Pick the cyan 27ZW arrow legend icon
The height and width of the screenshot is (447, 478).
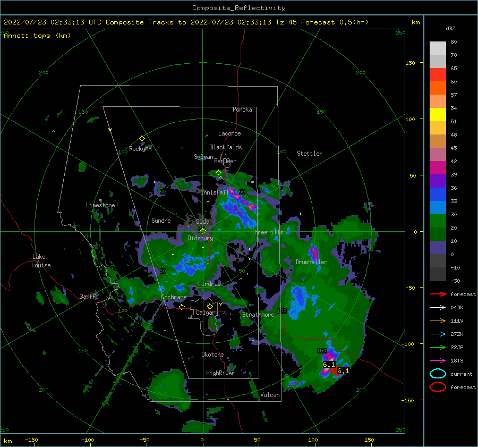[438, 334]
